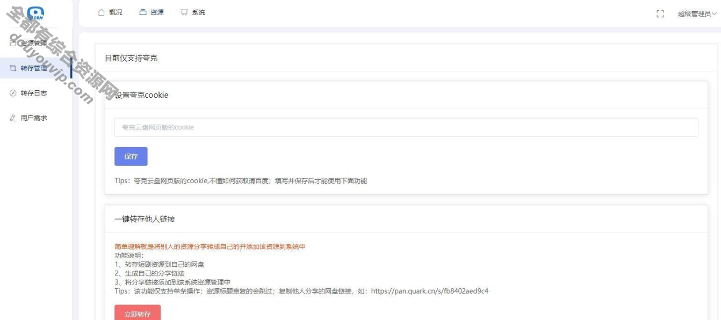
Task: Click the 设置夸克cookie section title
Action: point(141,95)
